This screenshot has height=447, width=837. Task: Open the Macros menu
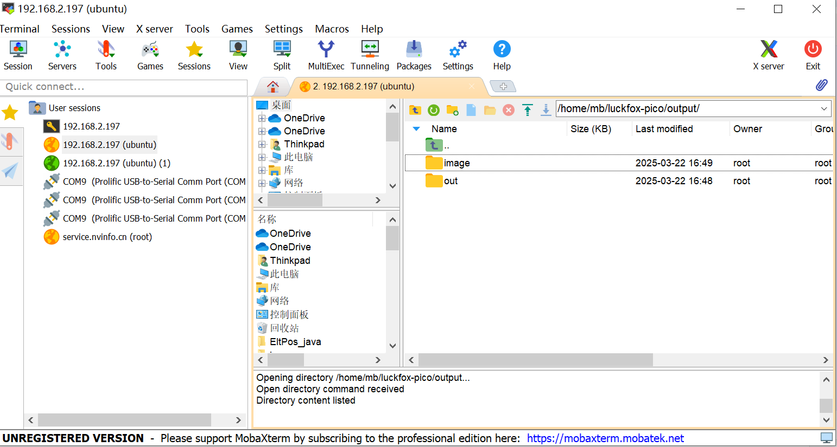pyautogui.click(x=332, y=29)
